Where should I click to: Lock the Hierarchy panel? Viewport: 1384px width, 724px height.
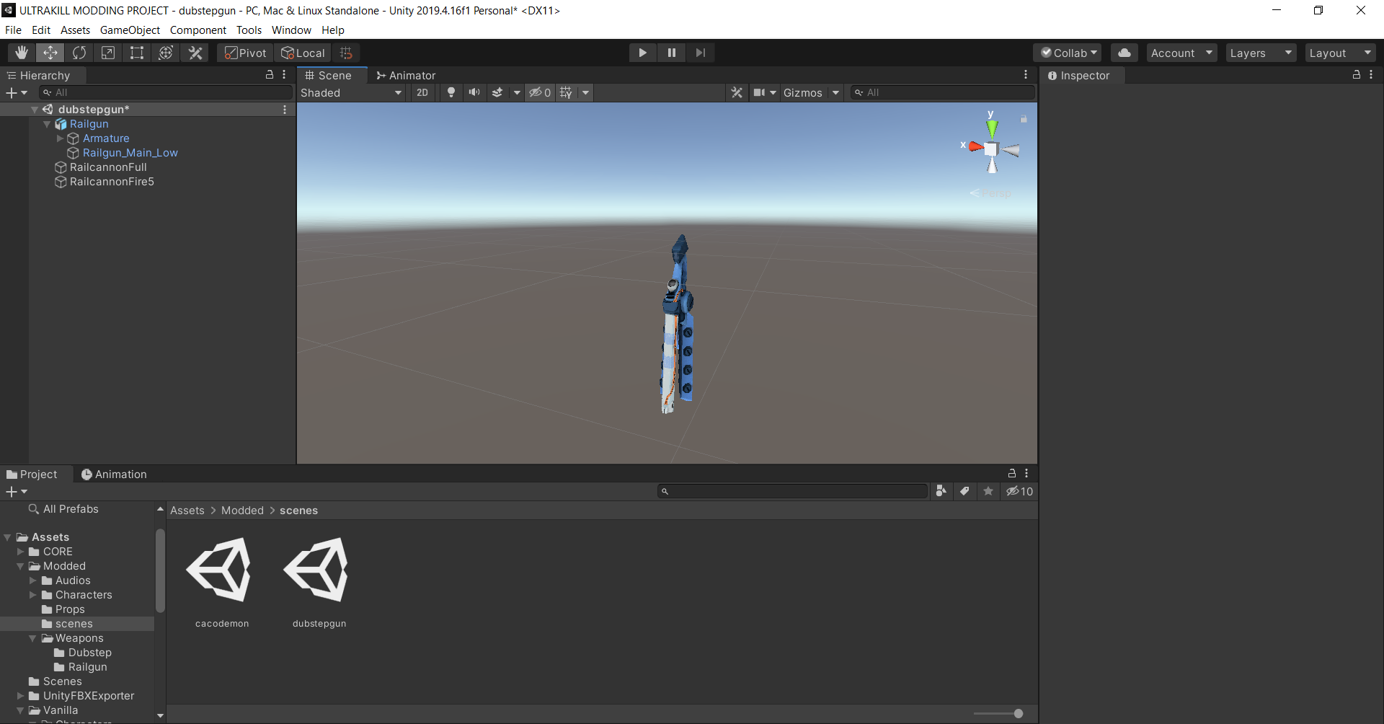[x=270, y=75]
